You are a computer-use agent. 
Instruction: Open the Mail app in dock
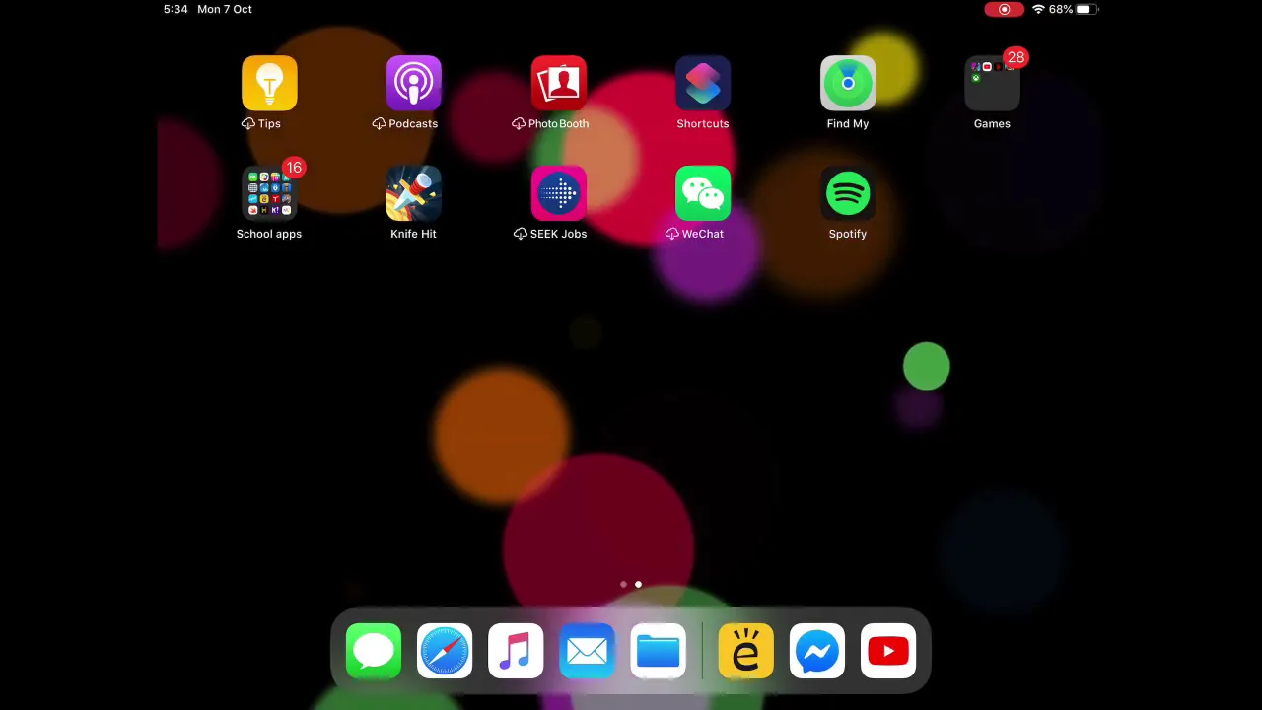click(587, 651)
